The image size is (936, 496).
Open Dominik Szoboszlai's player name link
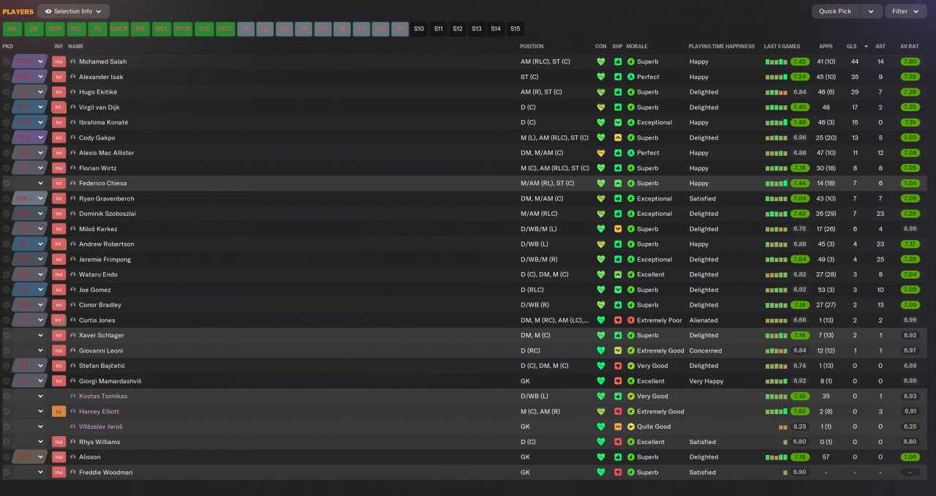tap(107, 214)
